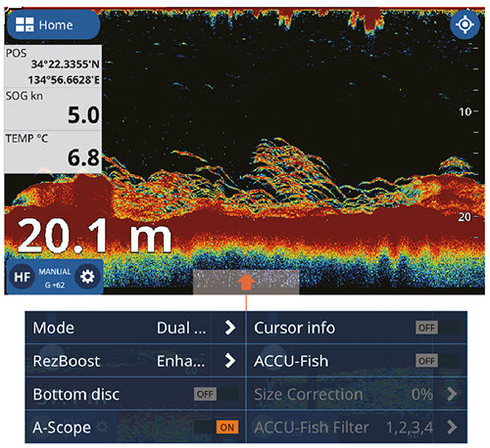Select the RezBoost value "Enha..."

click(180, 361)
